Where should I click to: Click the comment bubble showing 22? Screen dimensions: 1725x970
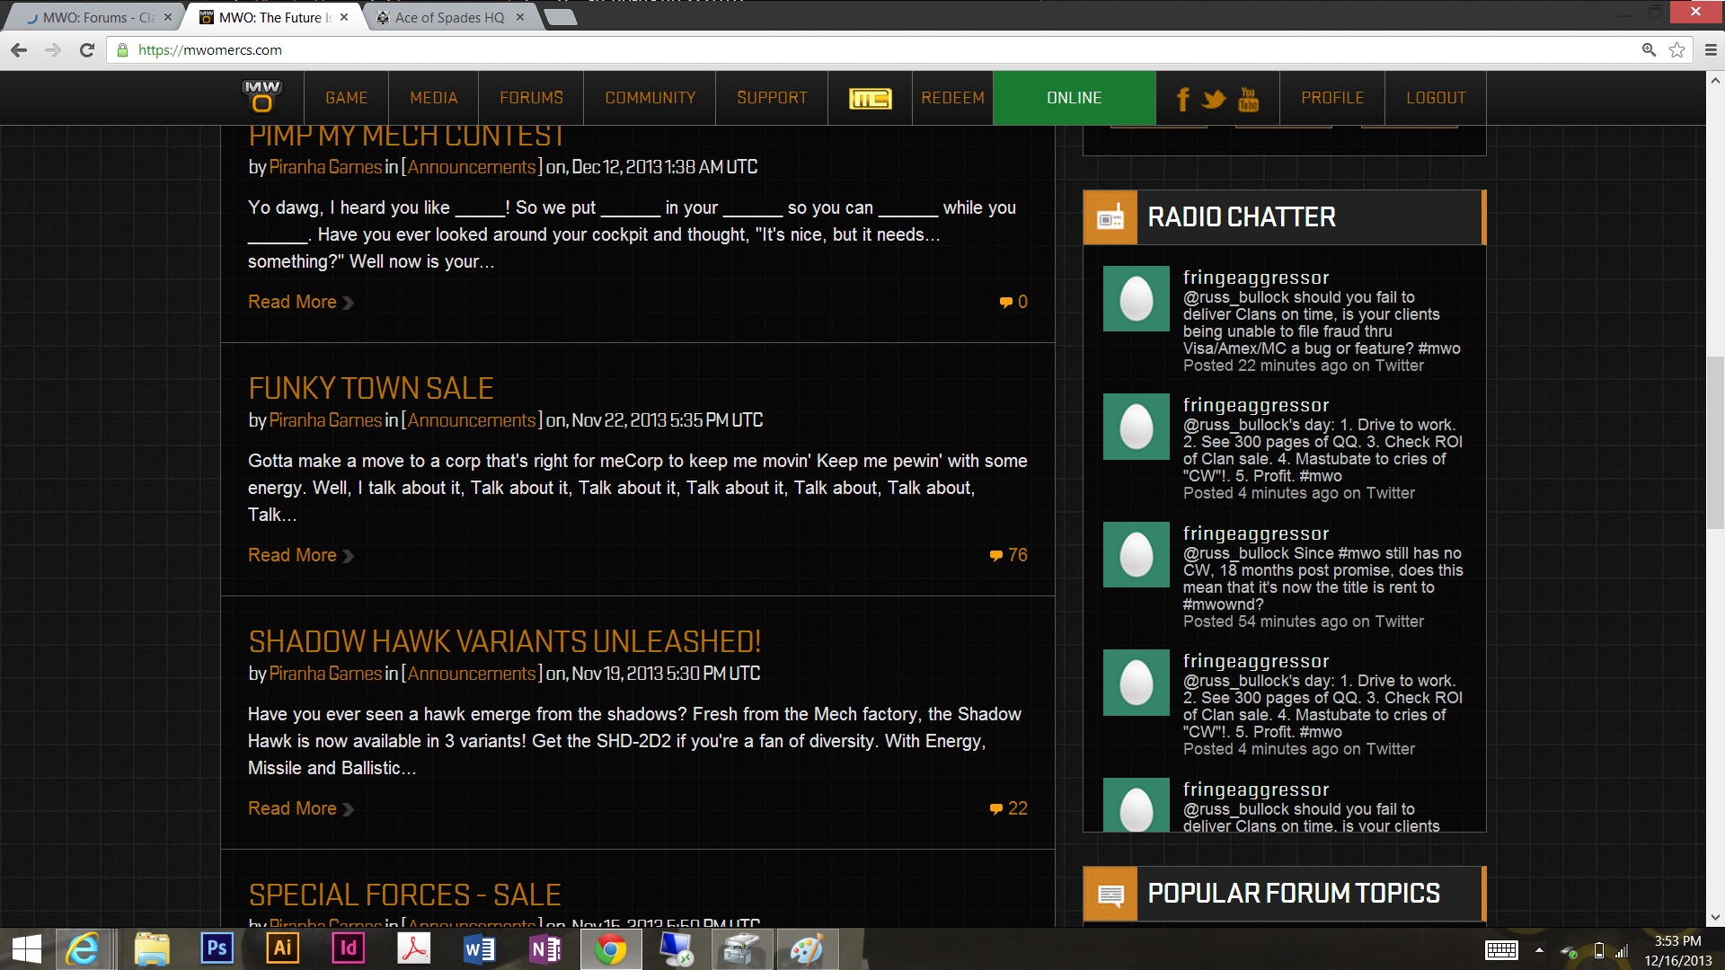1008,808
